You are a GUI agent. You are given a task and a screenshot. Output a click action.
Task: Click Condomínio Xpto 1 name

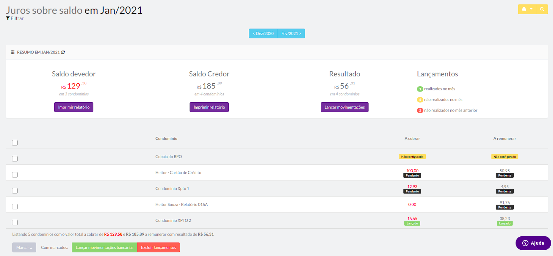coord(172,189)
